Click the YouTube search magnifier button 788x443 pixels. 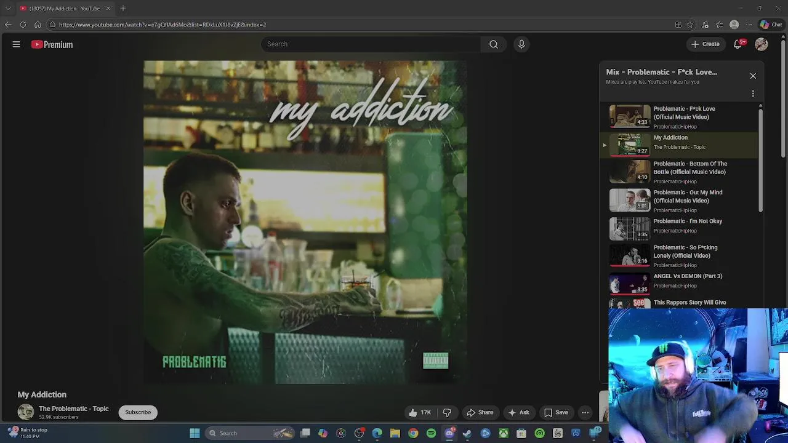(x=494, y=44)
